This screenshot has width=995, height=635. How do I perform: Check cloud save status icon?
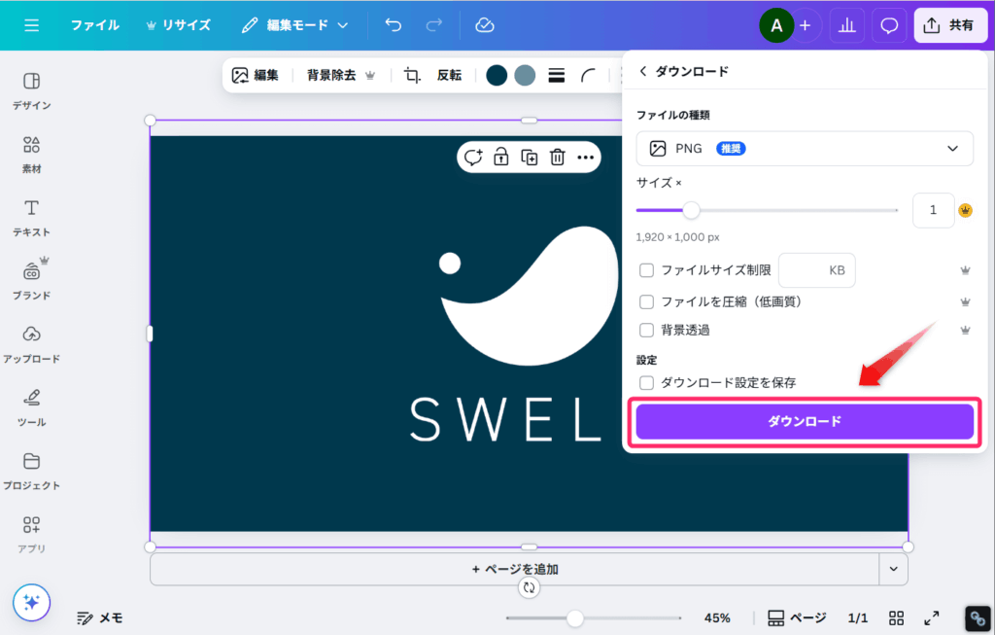coord(485,25)
